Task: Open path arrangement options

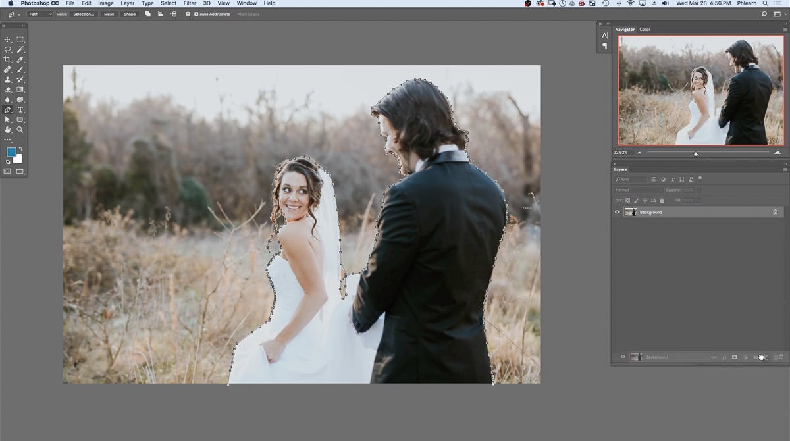Action: 173,14
